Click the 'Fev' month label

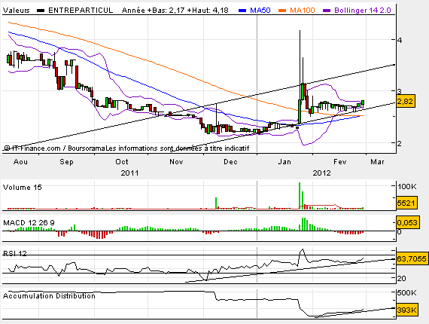339,162
